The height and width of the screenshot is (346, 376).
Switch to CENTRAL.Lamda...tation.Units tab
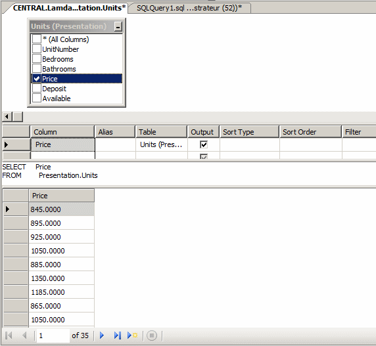pos(69,8)
